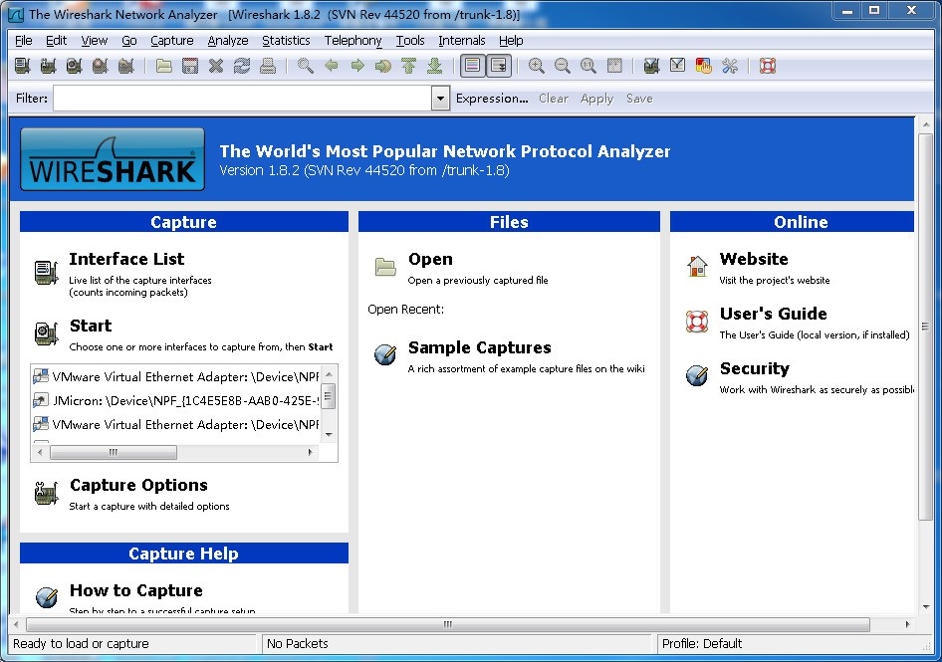Viewport: 942px width, 662px height.
Task: Open the Interface List toolbar icon
Action: (21, 65)
